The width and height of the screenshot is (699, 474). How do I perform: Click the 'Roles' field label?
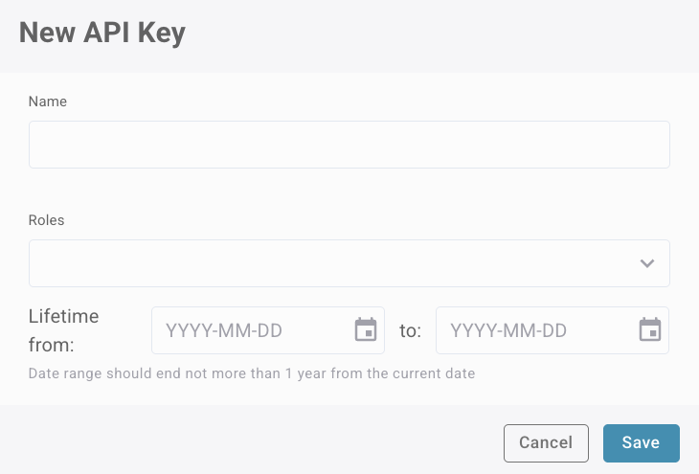coord(47,219)
